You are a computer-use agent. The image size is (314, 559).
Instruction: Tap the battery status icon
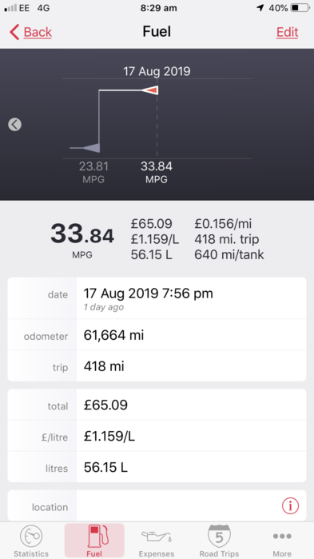pyautogui.click(x=300, y=8)
